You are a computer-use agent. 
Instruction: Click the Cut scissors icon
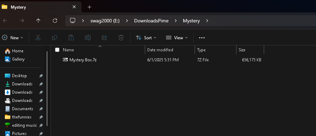coord(38,38)
